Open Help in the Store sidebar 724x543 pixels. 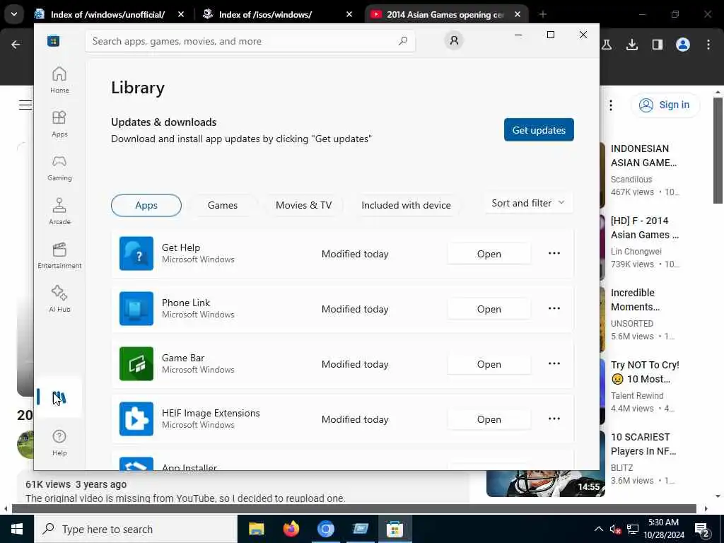59,443
